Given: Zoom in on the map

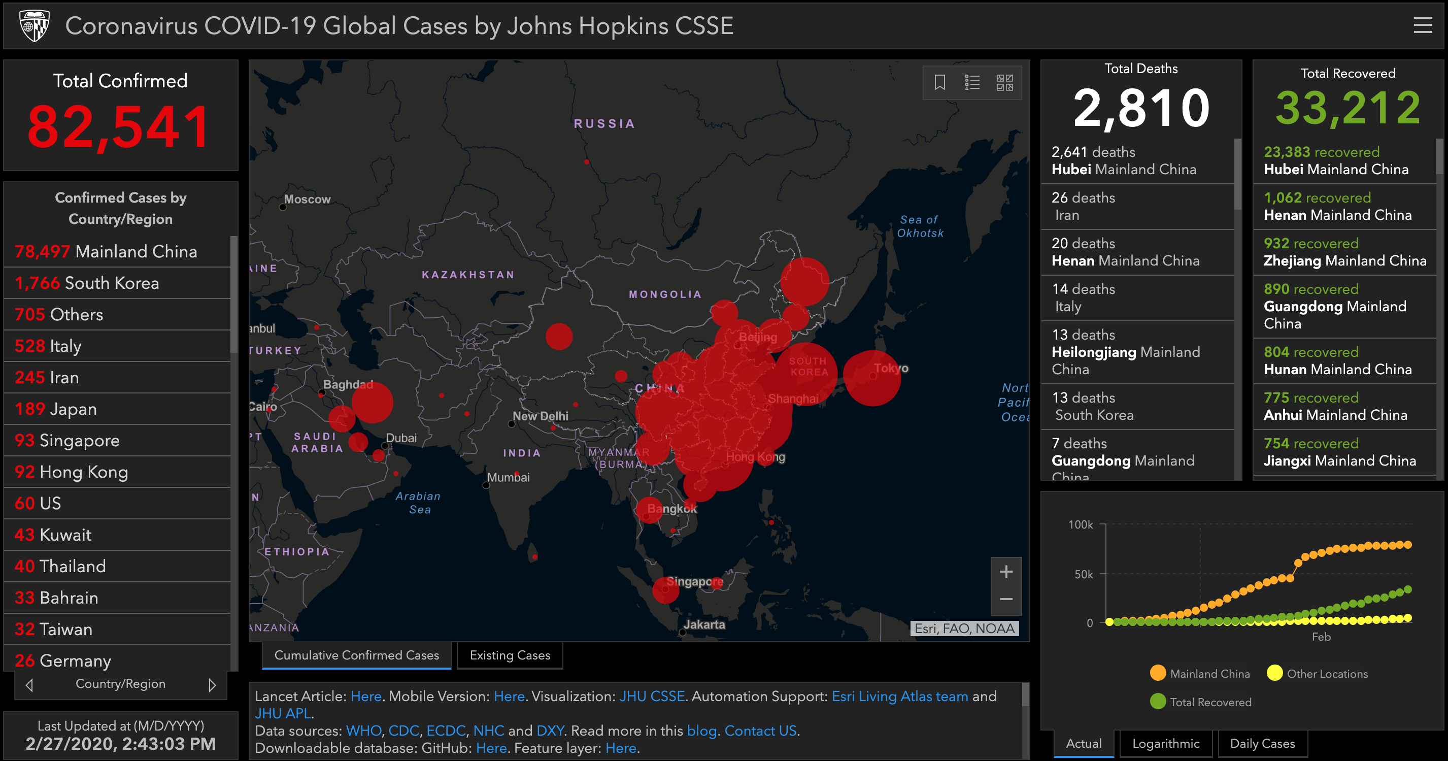Looking at the screenshot, I should click(1005, 572).
